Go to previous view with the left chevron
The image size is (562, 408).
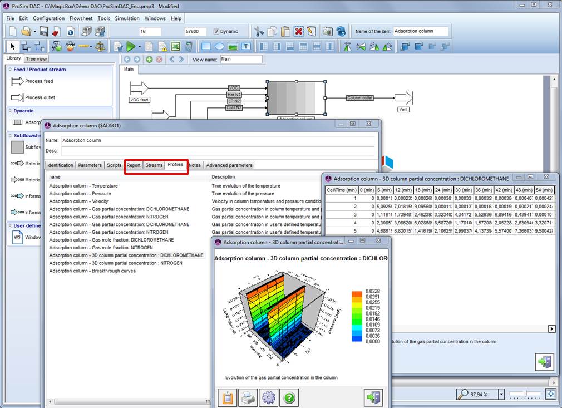[172, 60]
